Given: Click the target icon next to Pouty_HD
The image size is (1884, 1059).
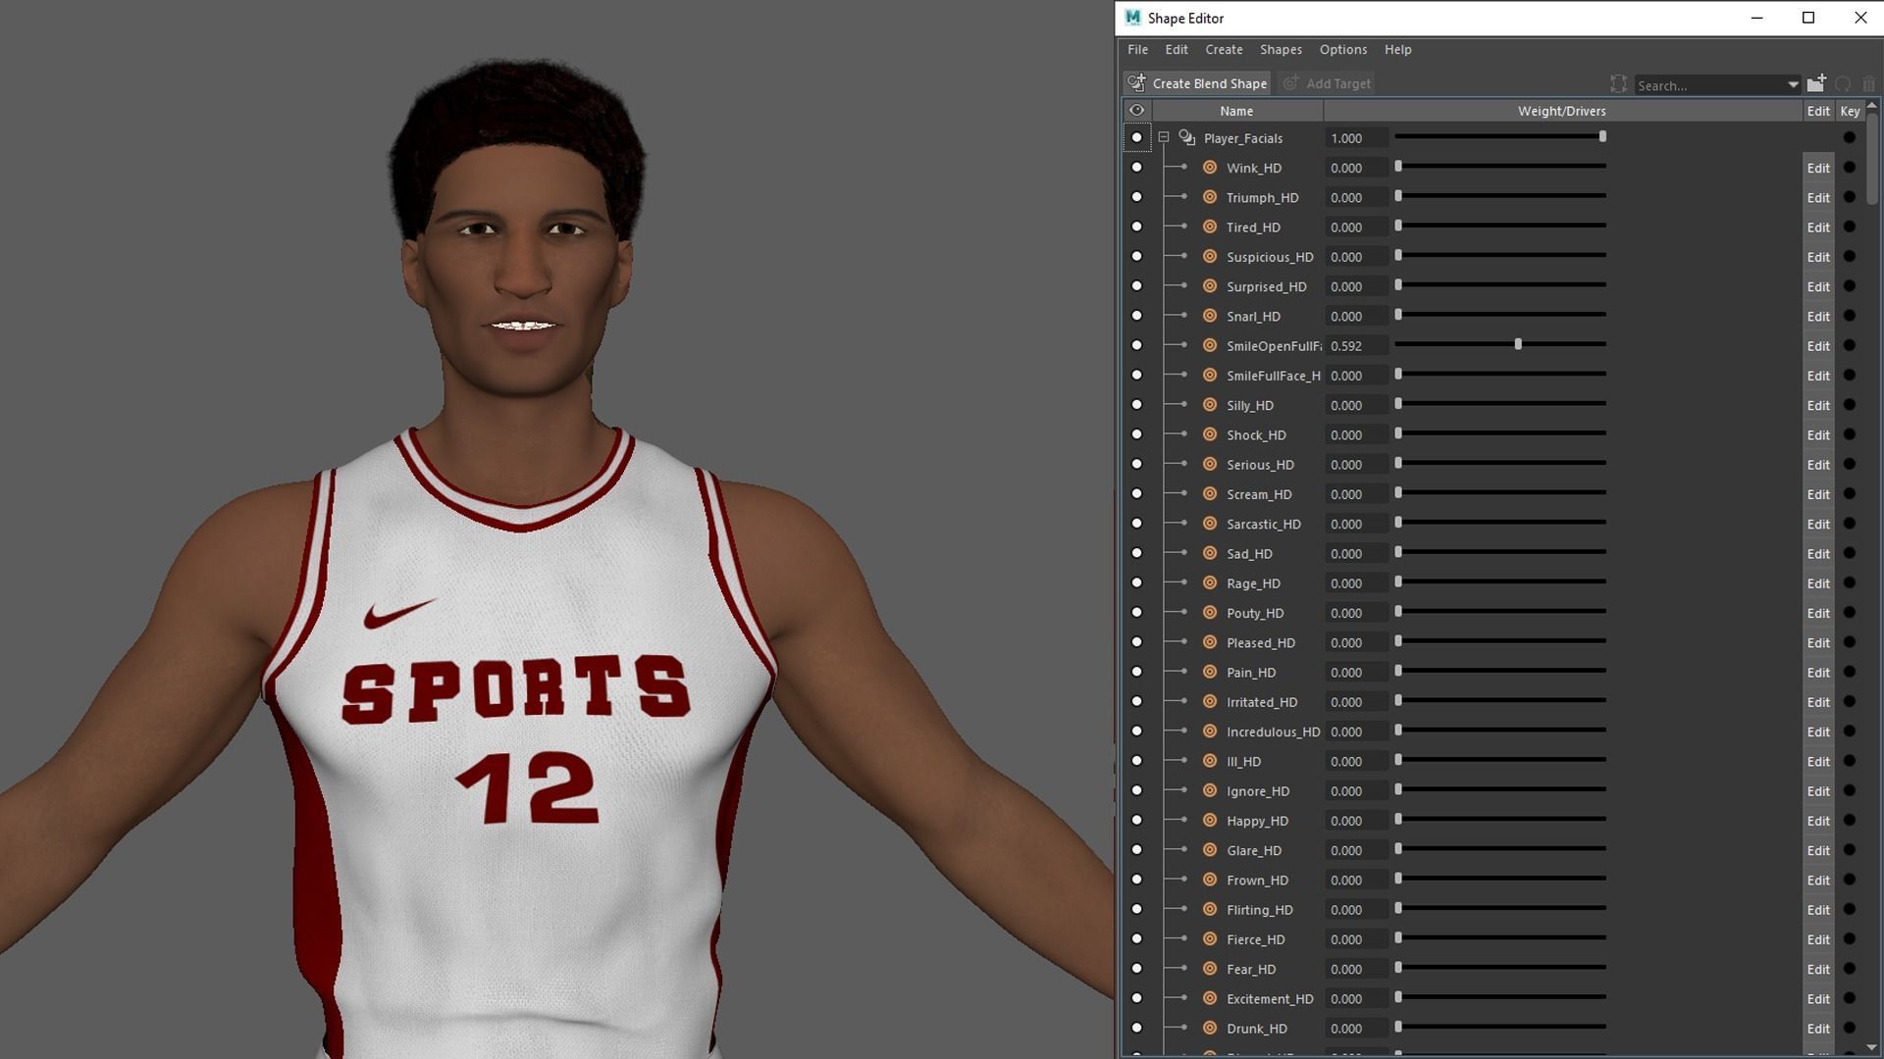Looking at the screenshot, I should point(1210,613).
